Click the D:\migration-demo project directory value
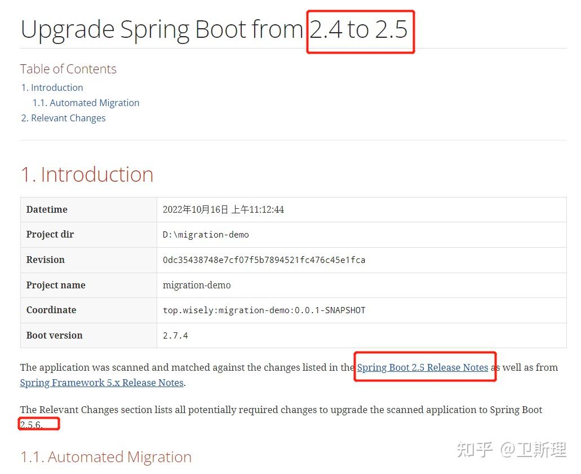The height and width of the screenshot is (474, 581). (206, 234)
